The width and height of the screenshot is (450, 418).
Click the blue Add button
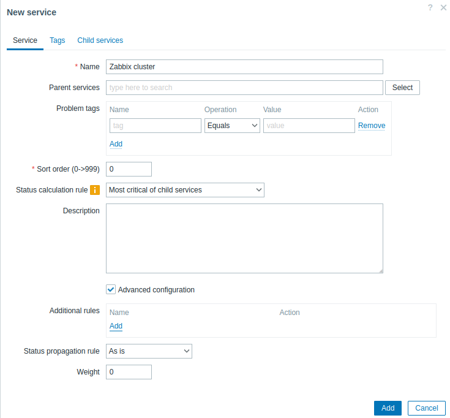[388, 408]
